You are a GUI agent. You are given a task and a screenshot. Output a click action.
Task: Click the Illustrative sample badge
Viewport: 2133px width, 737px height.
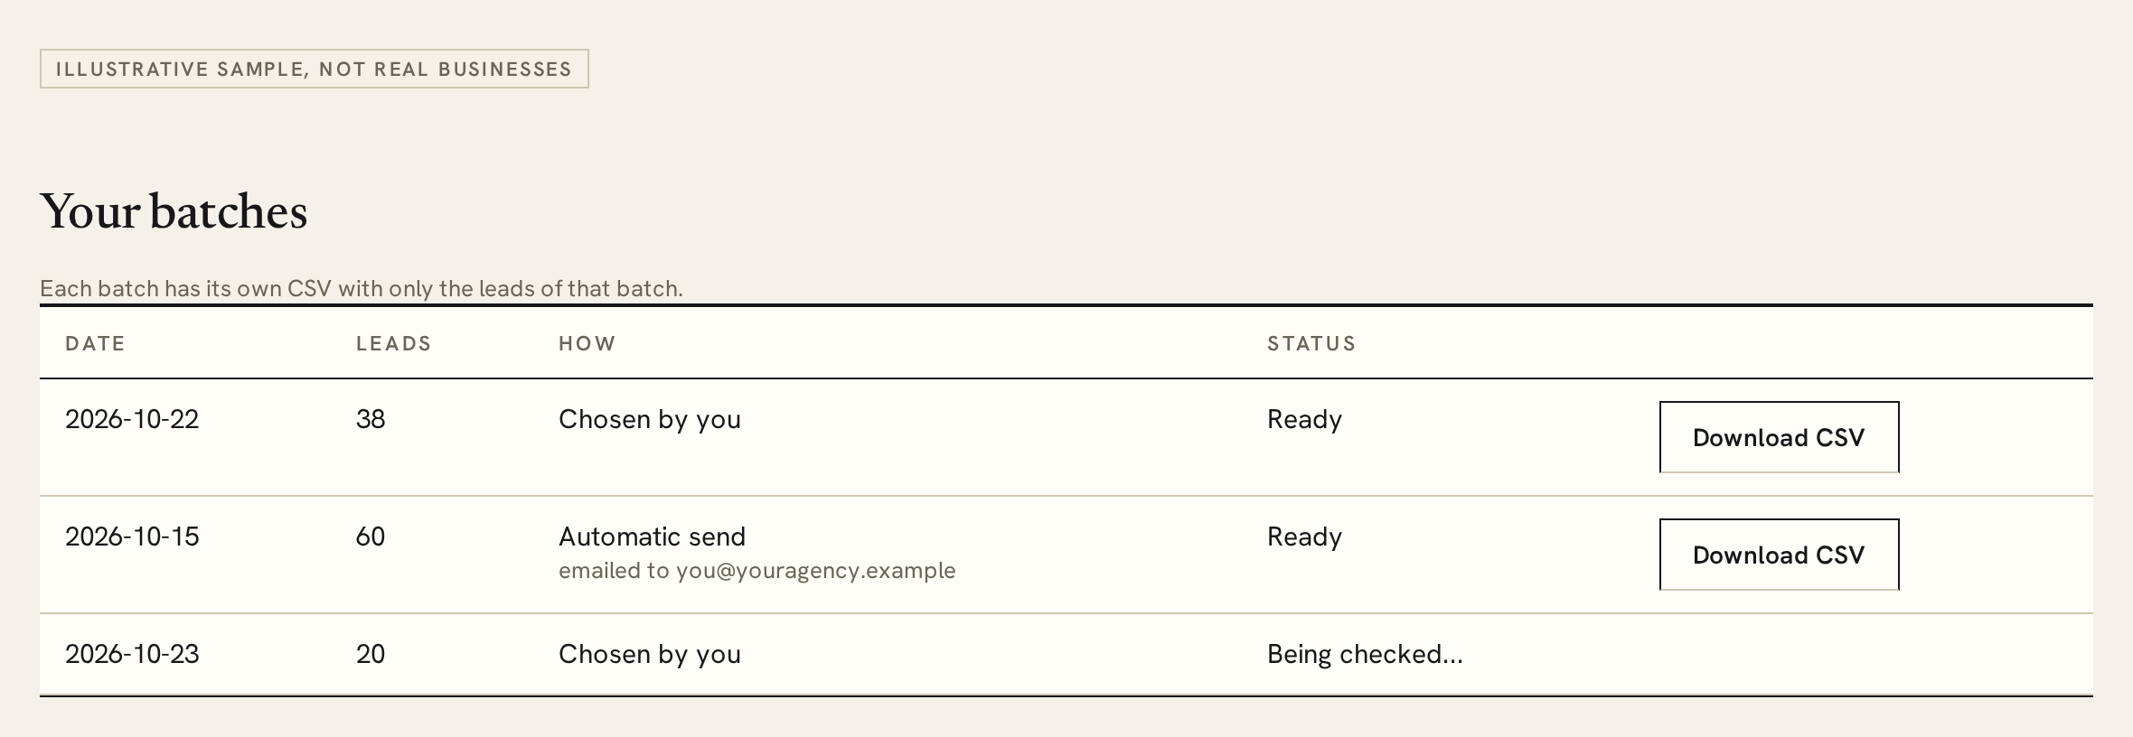point(315,69)
